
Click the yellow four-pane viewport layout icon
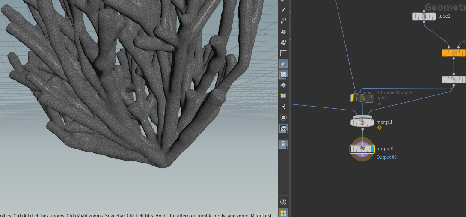[283, 213]
